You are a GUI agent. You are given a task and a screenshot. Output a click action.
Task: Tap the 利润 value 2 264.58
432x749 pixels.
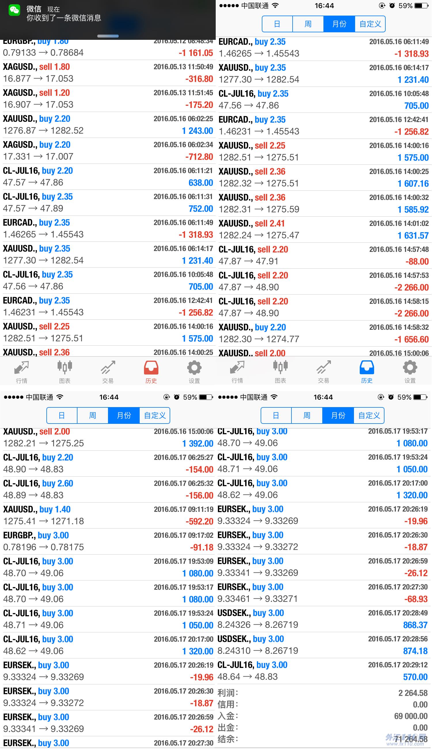pos(413,693)
